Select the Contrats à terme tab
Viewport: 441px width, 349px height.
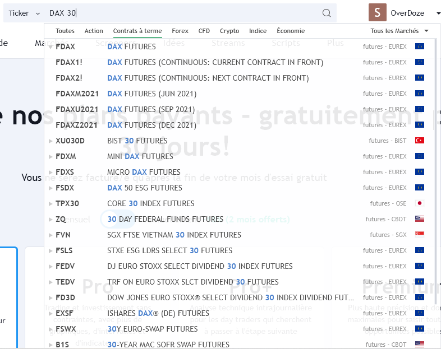pos(137,31)
